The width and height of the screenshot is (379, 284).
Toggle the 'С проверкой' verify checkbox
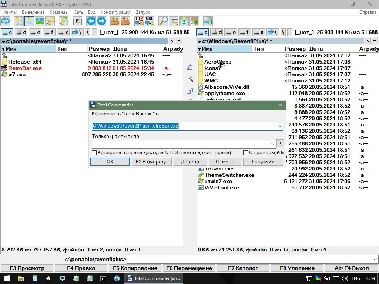(x=246, y=153)
